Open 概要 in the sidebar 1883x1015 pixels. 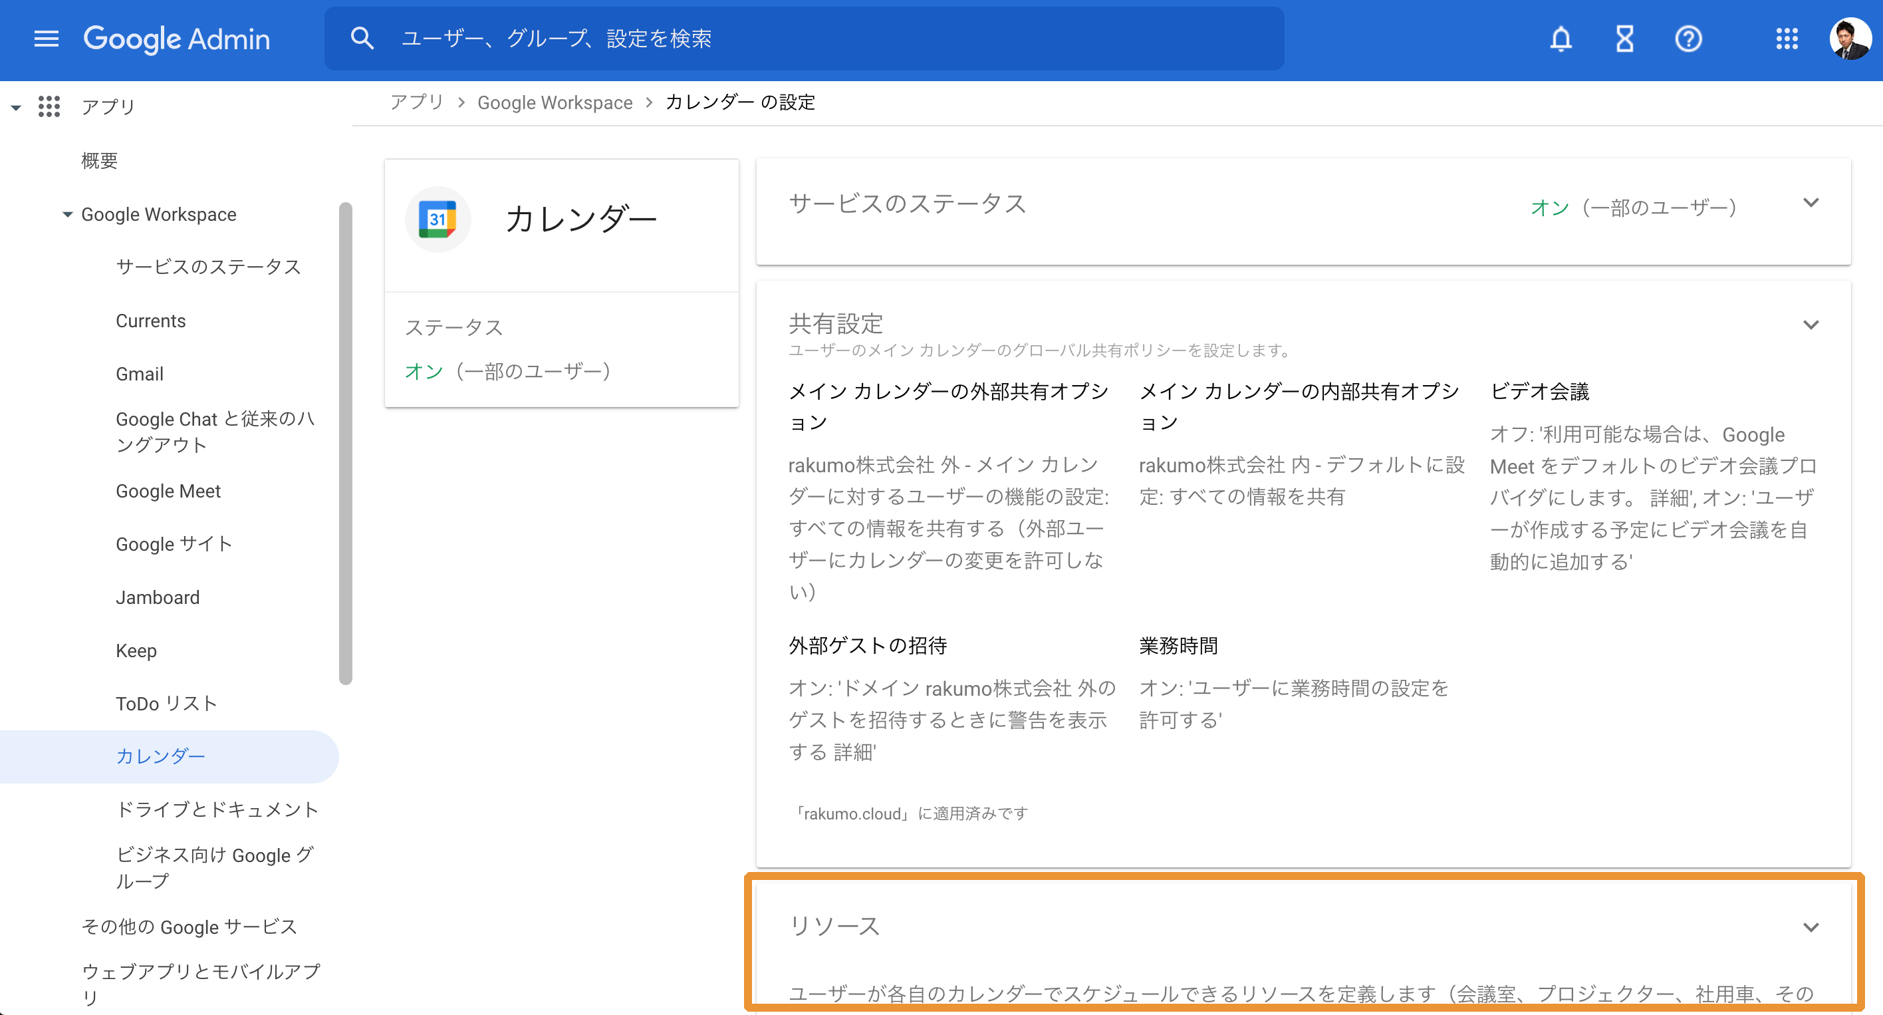point(100,160)
